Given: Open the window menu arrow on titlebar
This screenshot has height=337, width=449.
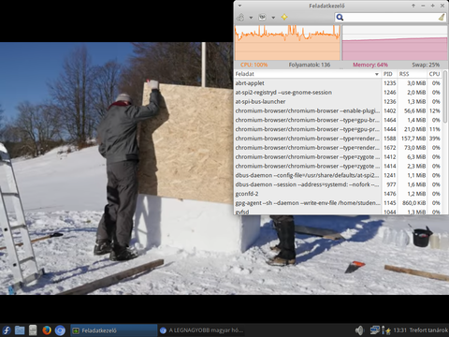Looking at the screenshot, I should (239, 6).
